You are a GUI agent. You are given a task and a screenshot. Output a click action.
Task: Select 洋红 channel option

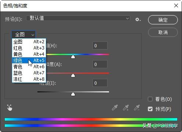click(x=29, y=79)
